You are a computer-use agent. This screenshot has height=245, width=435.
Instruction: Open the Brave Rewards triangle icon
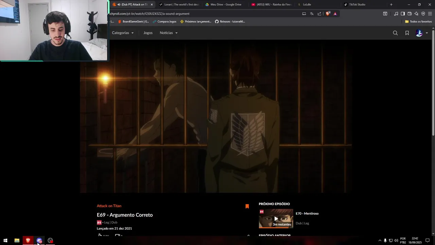click(x=335, y=14)
